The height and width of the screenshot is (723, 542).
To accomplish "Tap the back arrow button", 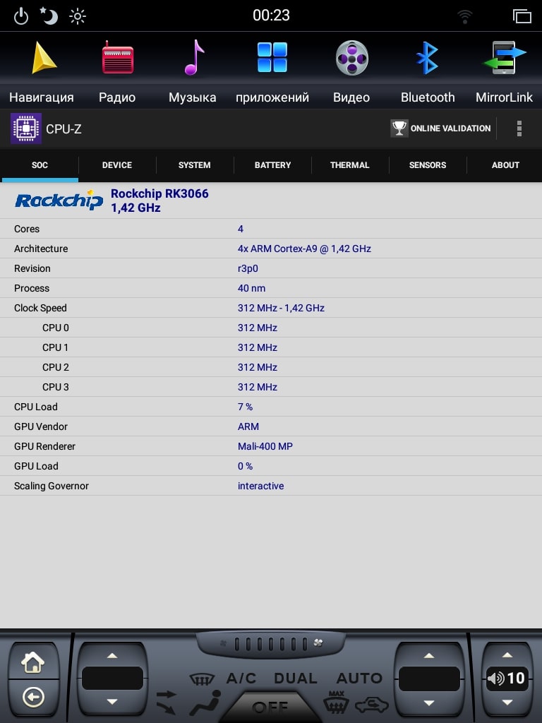I will click(x=34, y=697).
